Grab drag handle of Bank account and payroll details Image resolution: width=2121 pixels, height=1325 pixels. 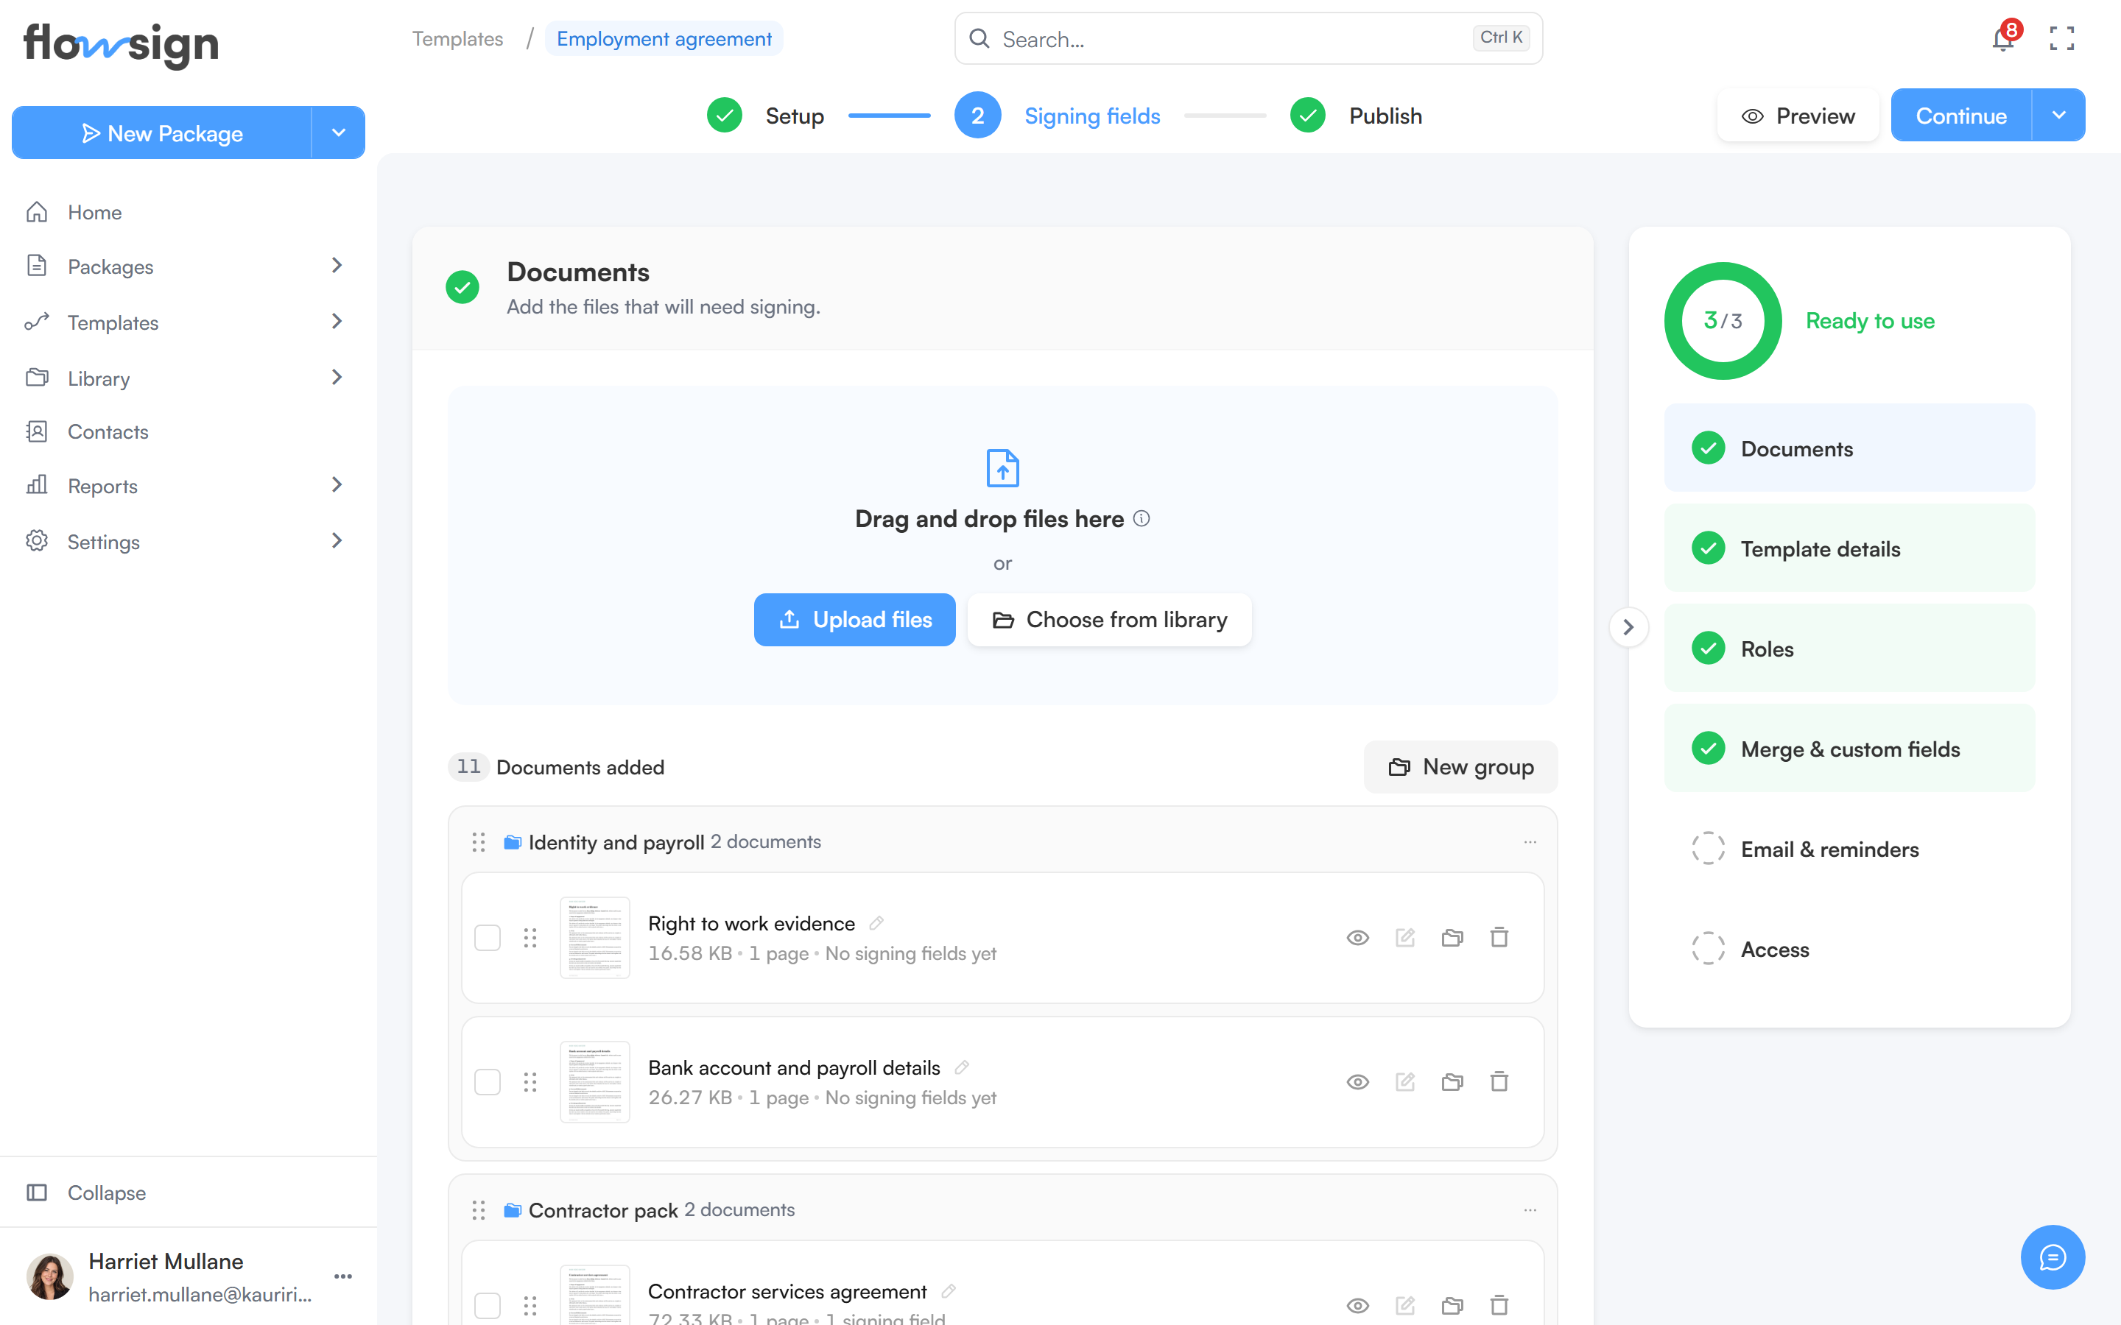pos(530,1082)
